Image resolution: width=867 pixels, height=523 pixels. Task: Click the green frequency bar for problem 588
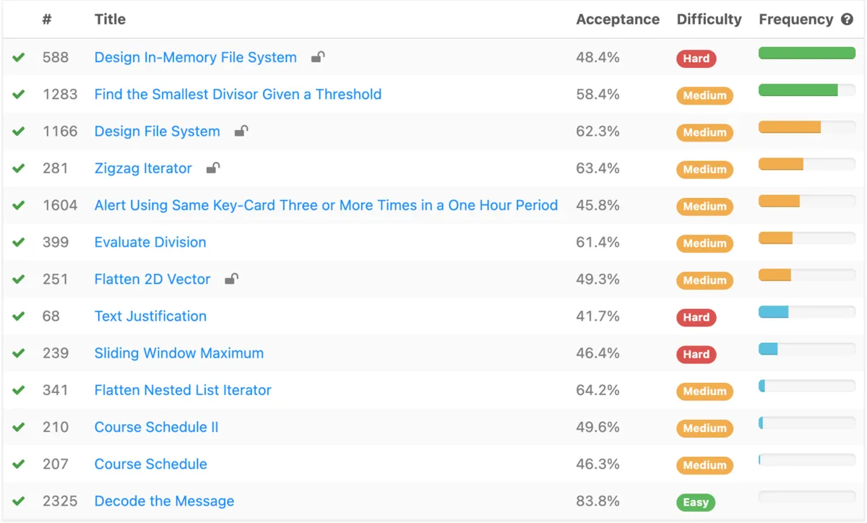point(806,53)
